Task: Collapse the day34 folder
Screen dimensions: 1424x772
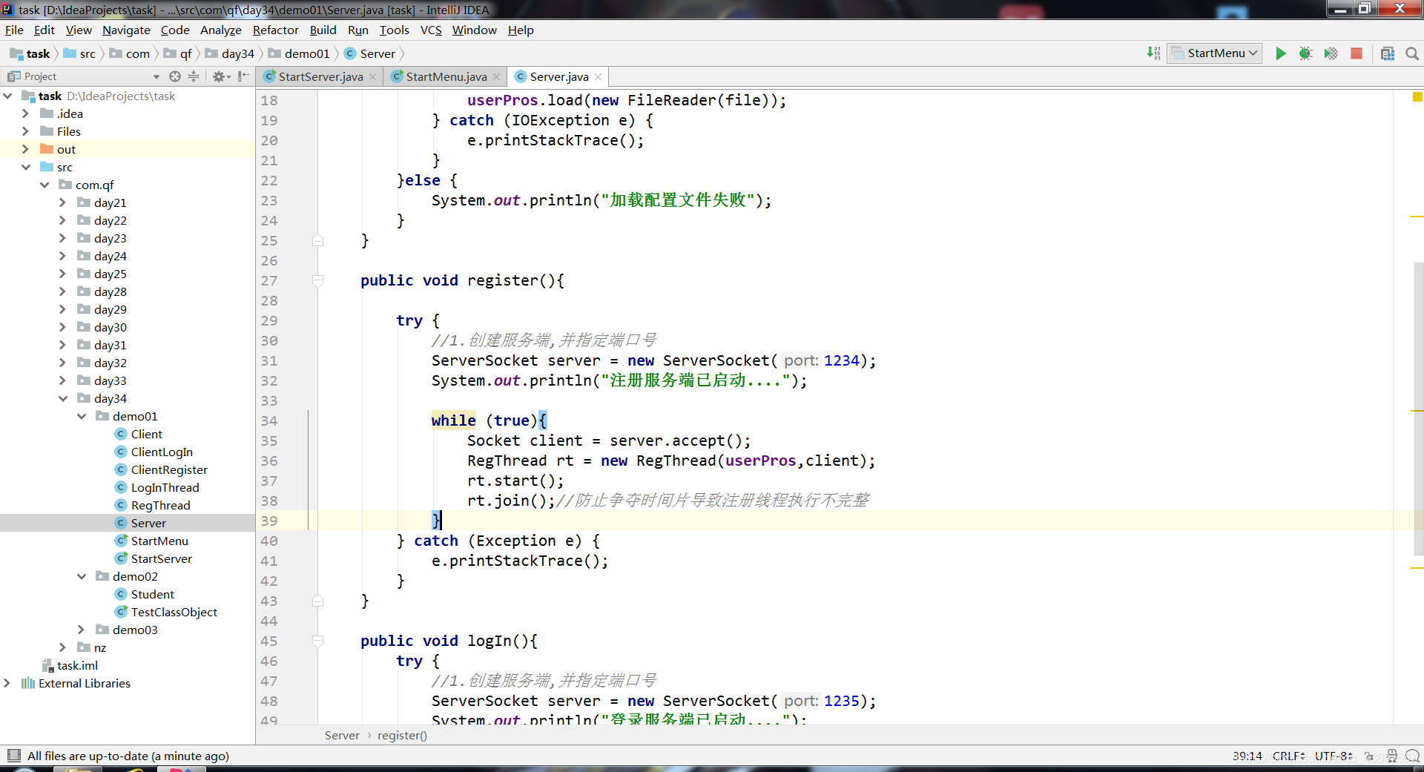Action: (63, 398)
